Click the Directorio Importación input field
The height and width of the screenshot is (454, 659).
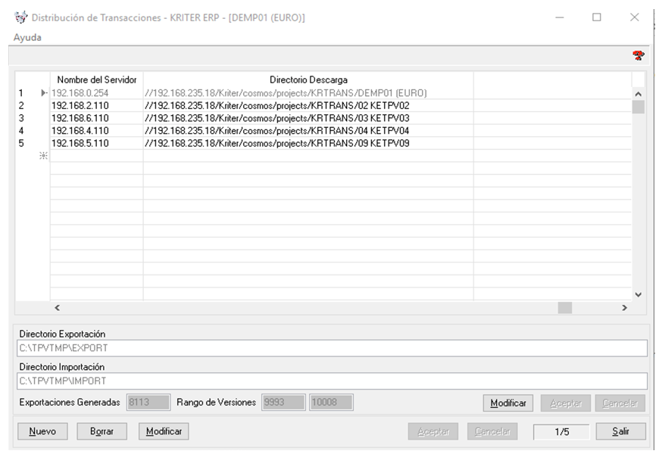pyautogui.click(x=332, y=381)
